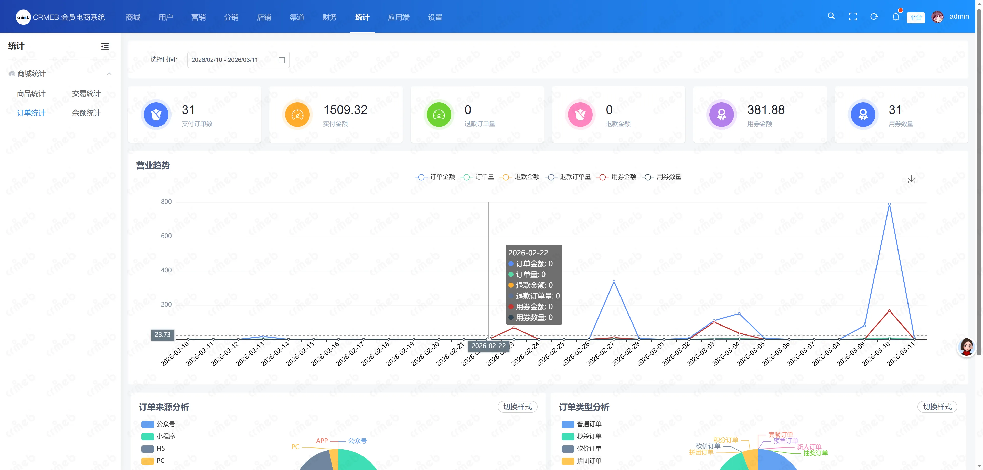Click 实付金额 value 1509.32
The height and width of the screenshot is (470, 983).
click(x=345, y=110)
